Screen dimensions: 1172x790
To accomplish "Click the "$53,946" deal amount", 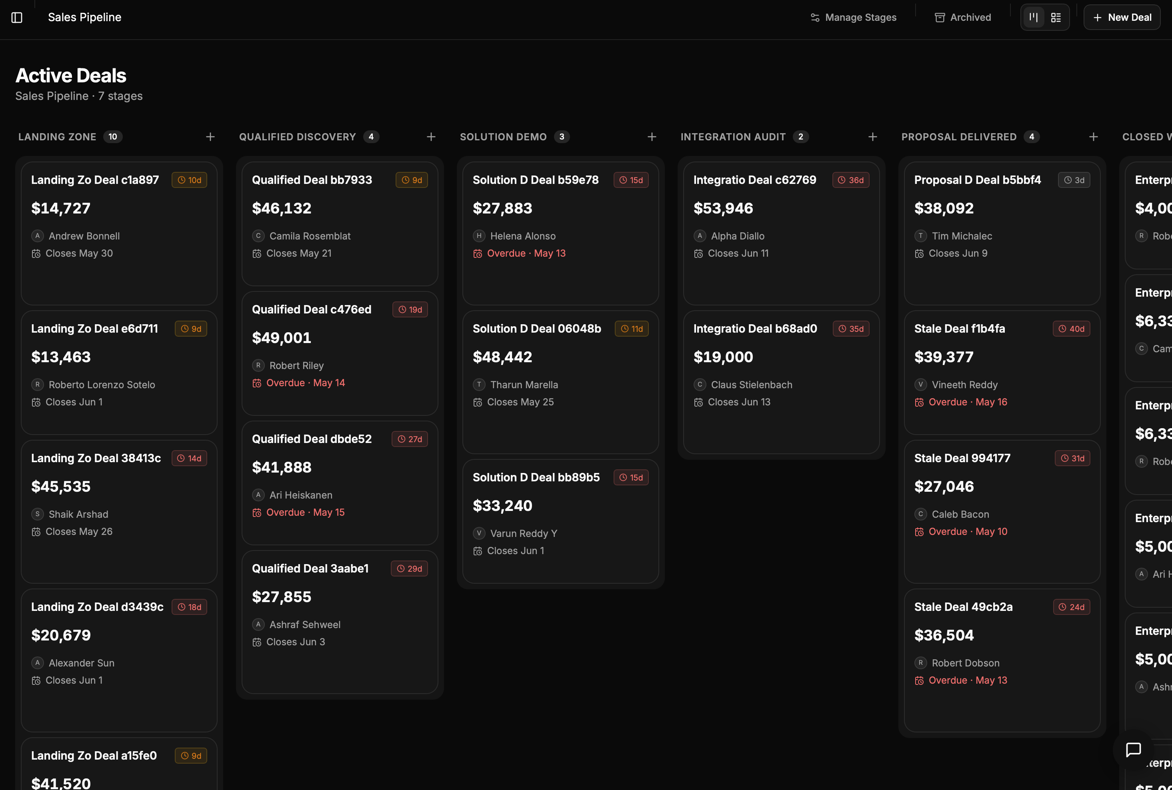I will click(723, 208).
